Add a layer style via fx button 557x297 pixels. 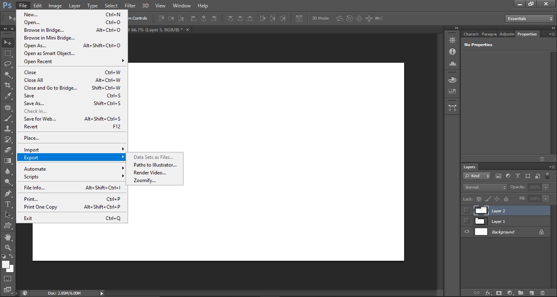489,293
